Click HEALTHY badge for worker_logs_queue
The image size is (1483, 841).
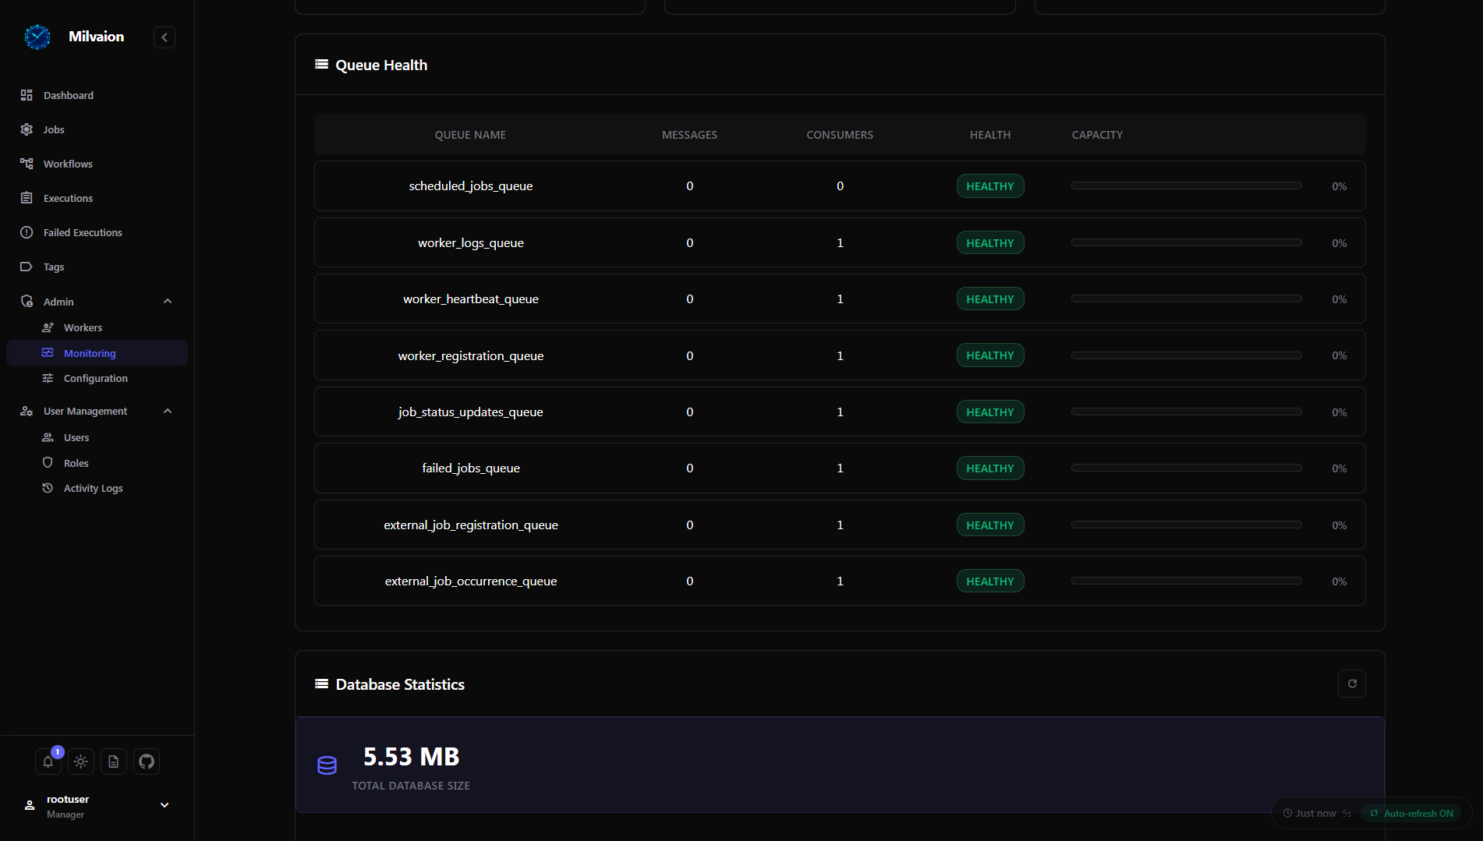coord(989,243)
